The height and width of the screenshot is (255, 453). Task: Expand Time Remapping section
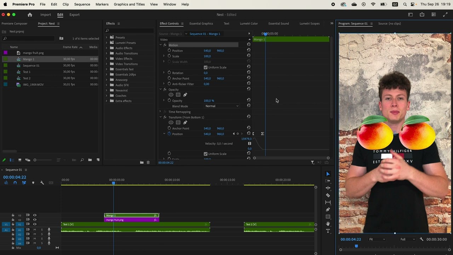click(x=160, y=112)
